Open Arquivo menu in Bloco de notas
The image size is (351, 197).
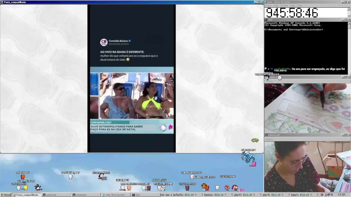pyautogui.click(x=268, y=5)
